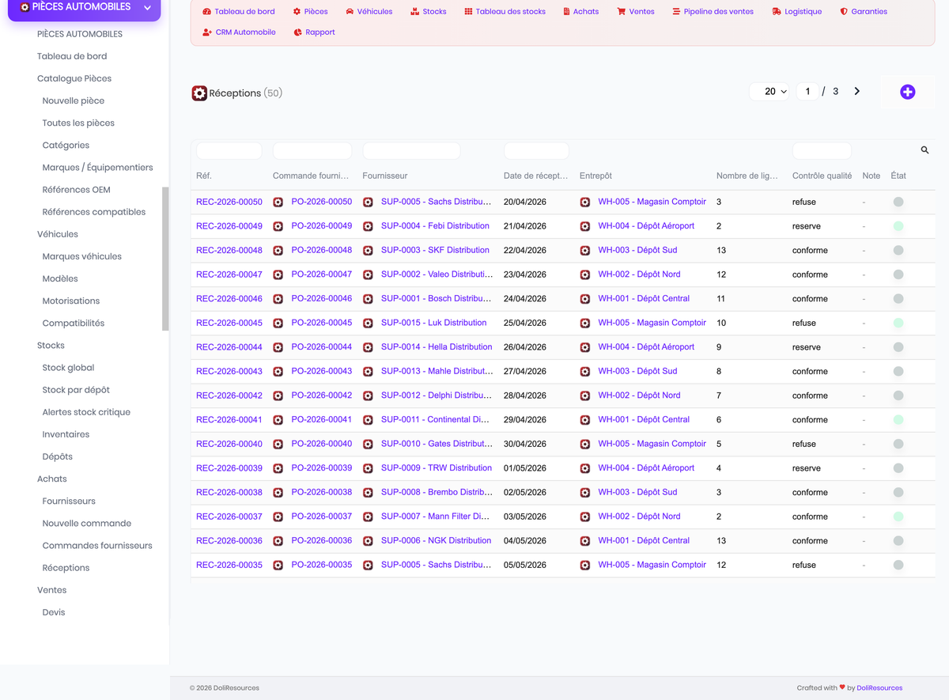Click the add new reception plus icon
Screen dimensions: 949x700
[907, 92]
